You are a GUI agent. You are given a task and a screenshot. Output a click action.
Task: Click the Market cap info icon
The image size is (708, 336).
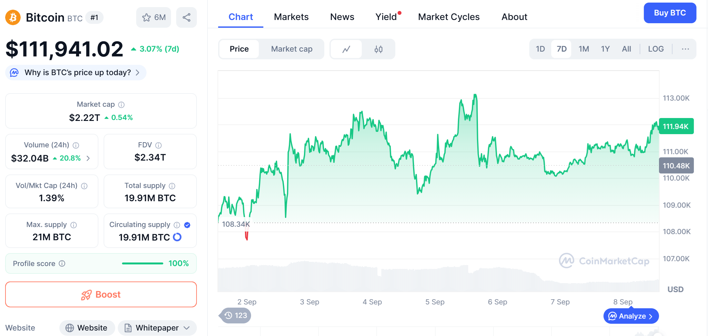pos(121,105)
